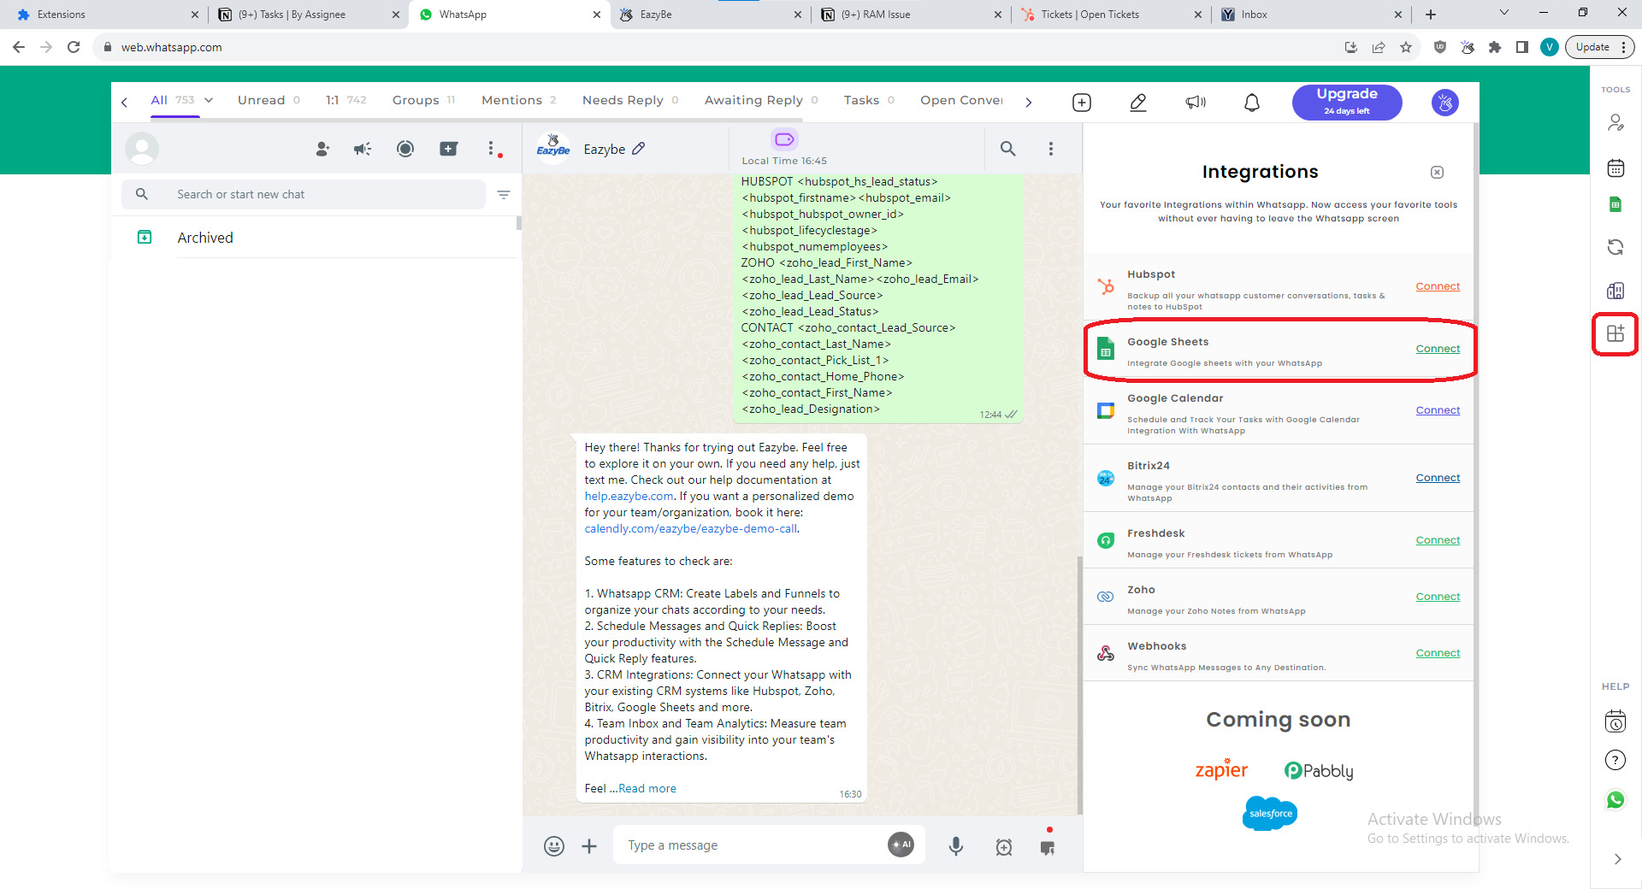Connect the Google Calendar integration
Screen dimensions: 1642x889
(x=1437, y=410)
